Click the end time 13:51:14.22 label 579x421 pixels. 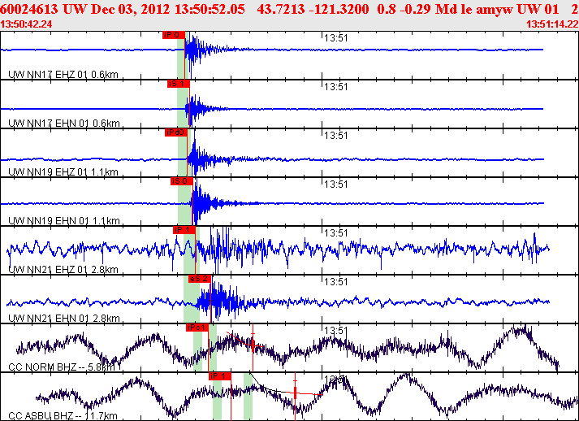[551, 24]
